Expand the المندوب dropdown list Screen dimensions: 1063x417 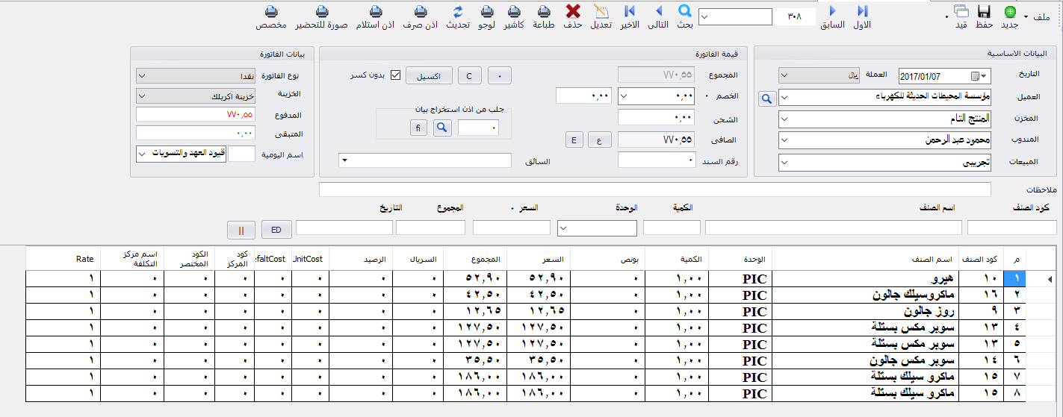point(784,141)
